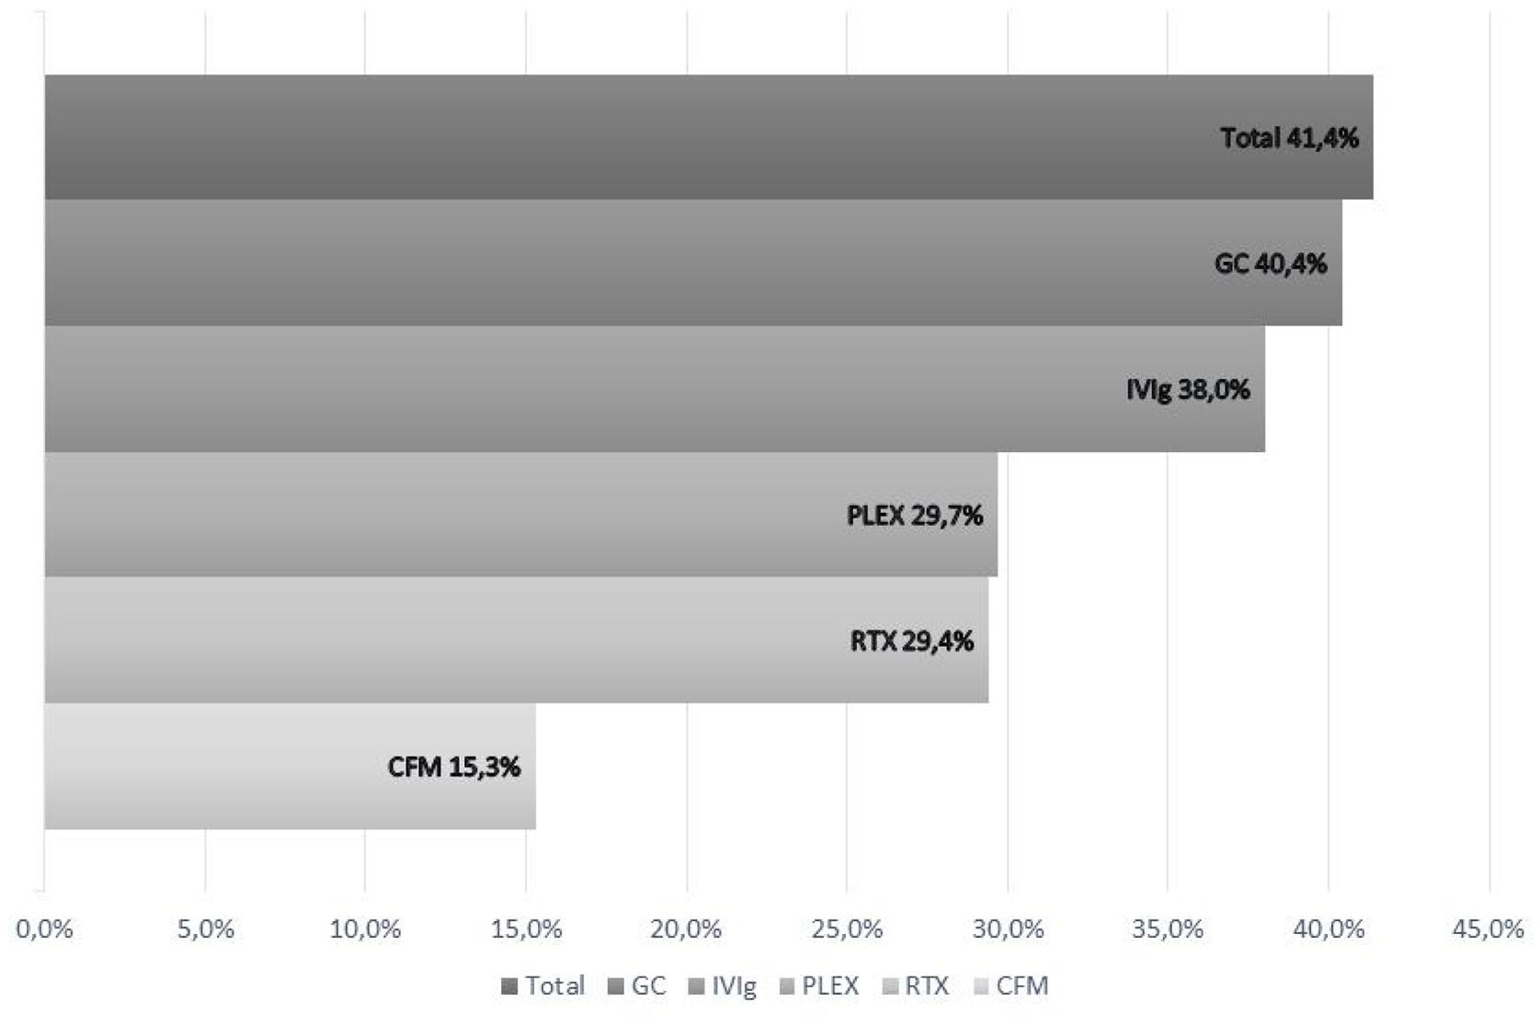Click the 35,0% axis label
Viewport: 1540px width, 1025px height.
1168,929
